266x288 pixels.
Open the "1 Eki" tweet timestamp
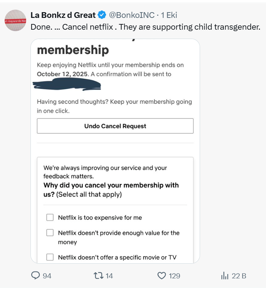[169, 15]
